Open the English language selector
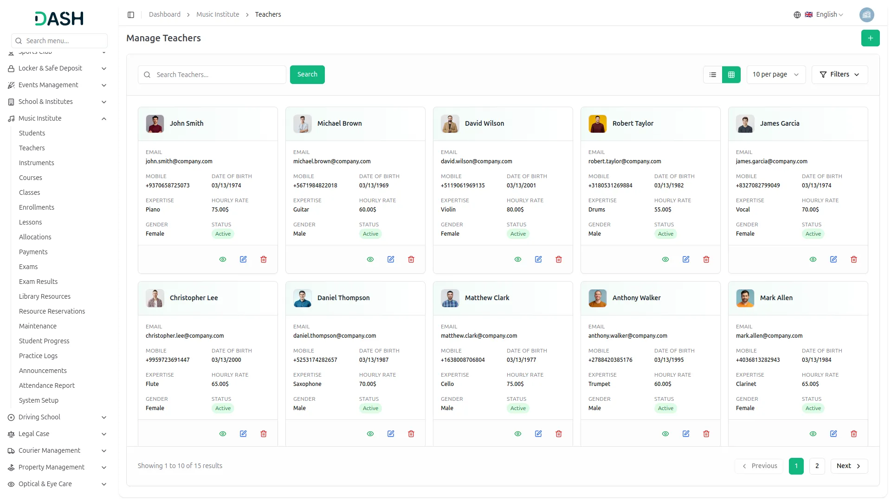 point(825,15)
